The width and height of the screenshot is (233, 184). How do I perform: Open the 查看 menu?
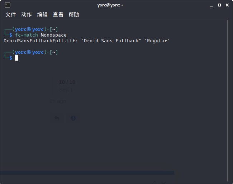(58, 15)
